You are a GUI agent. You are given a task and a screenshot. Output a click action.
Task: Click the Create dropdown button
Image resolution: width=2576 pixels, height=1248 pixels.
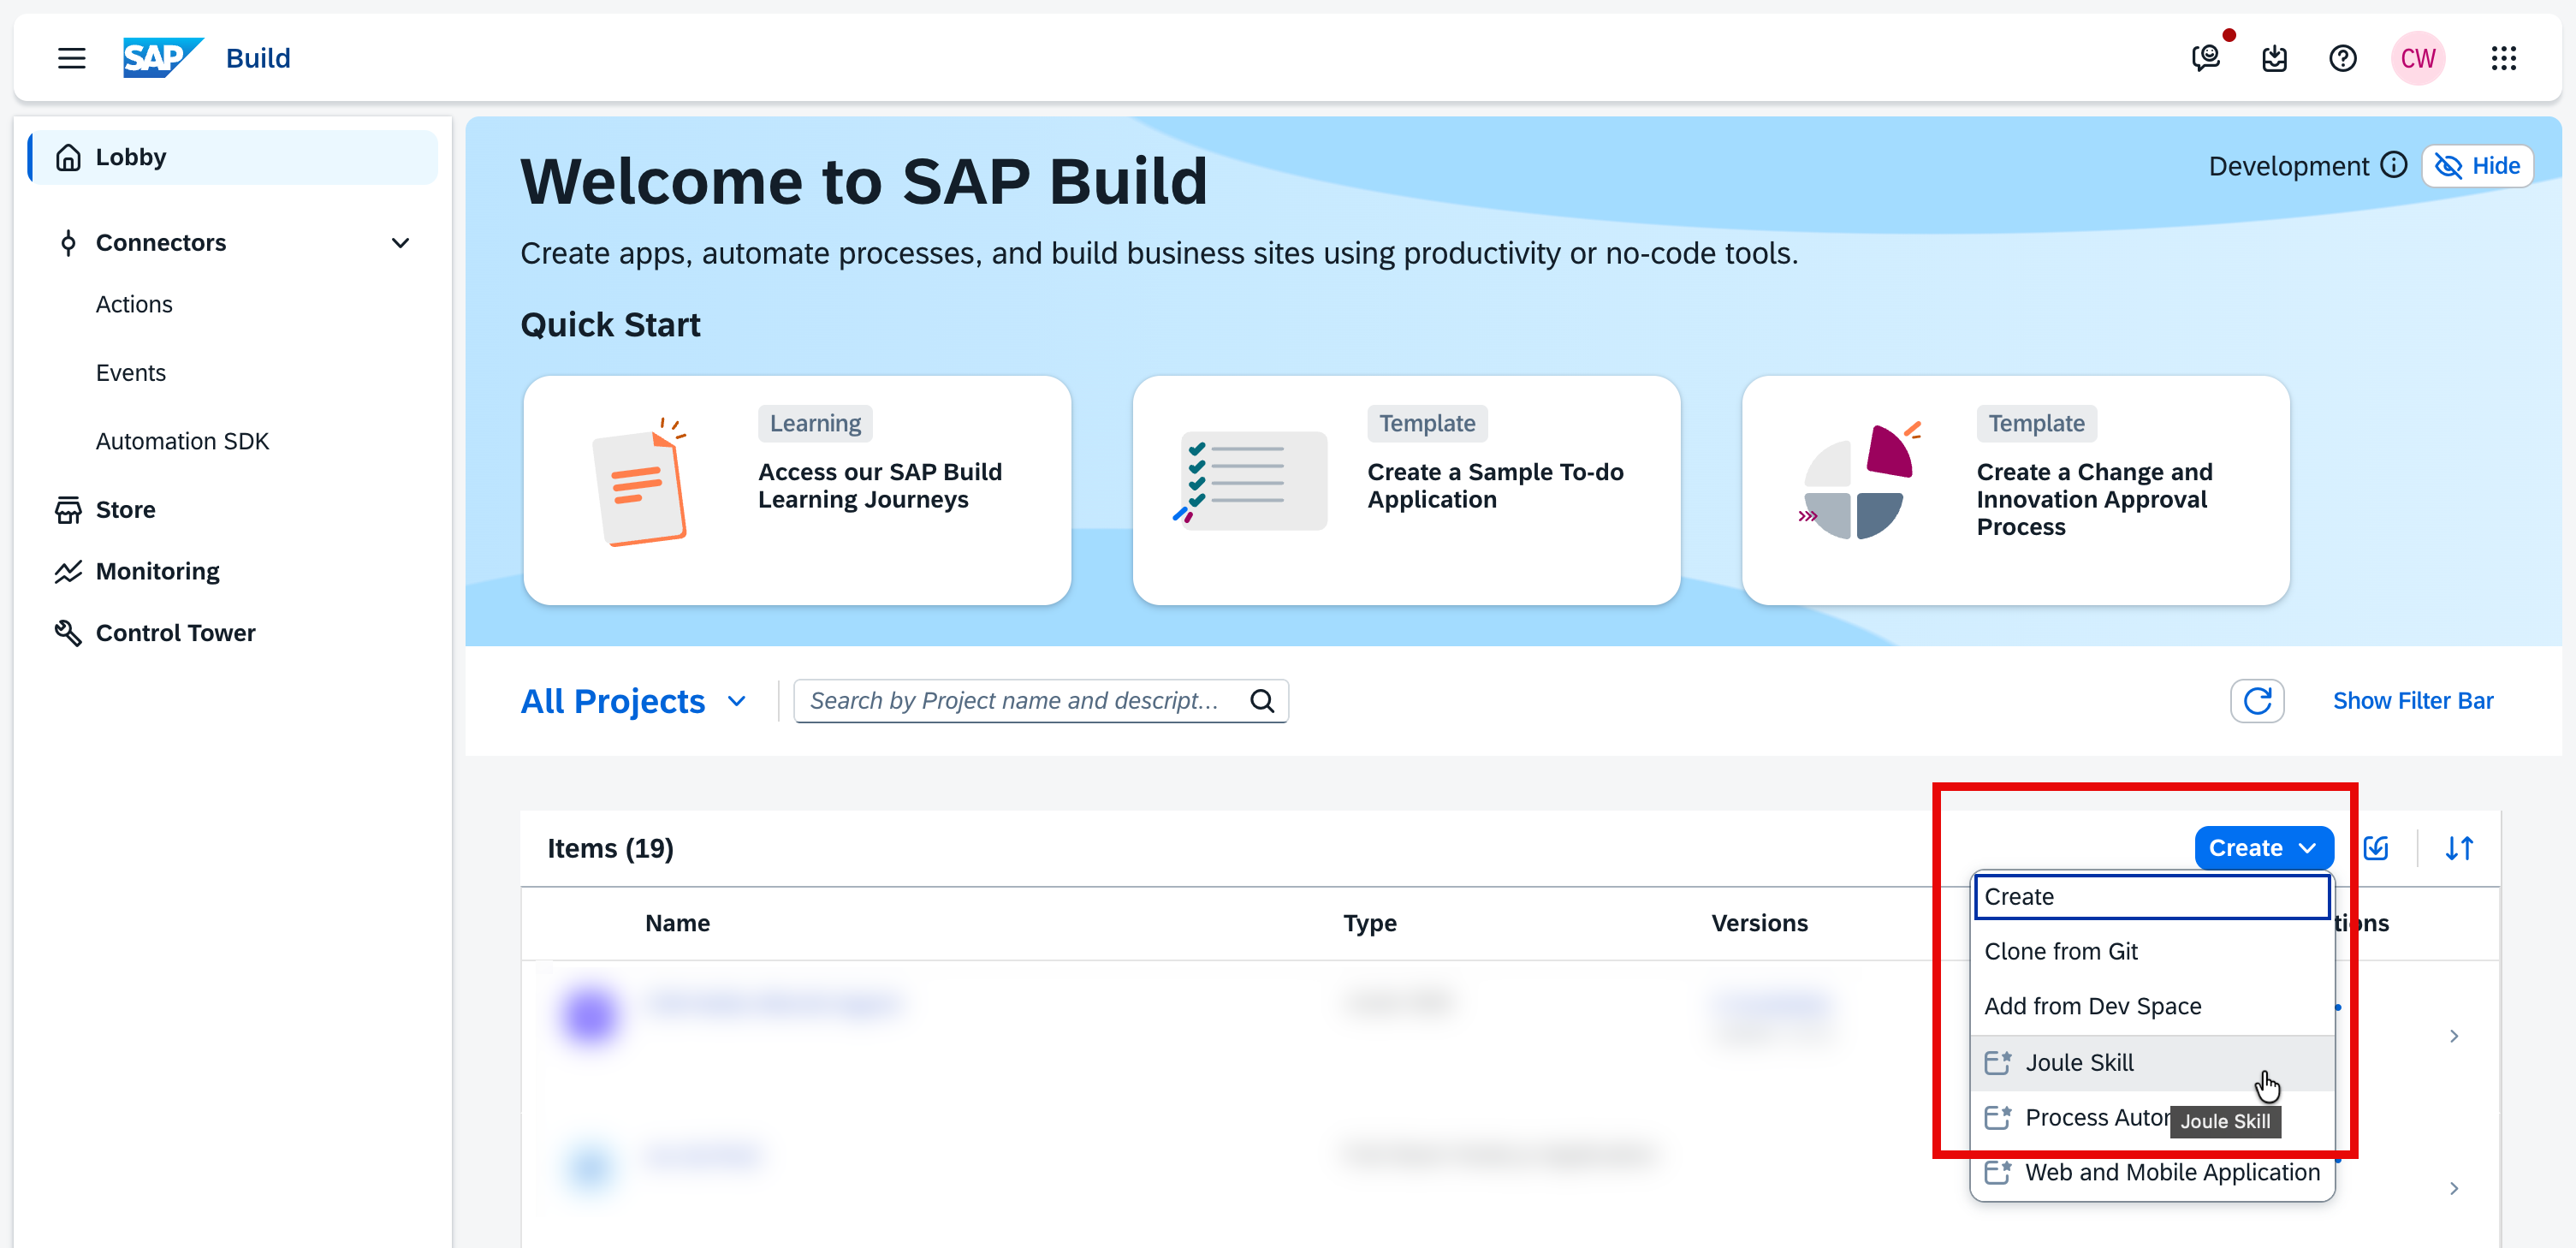point(2263,848)
